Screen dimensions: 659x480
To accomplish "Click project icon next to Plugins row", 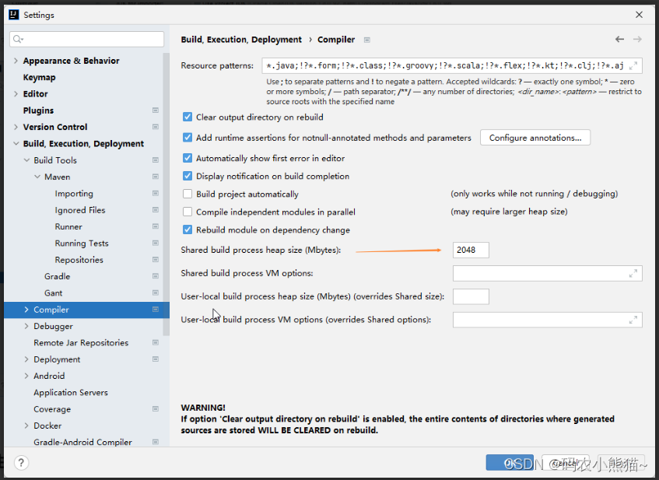I will point(156,110).
